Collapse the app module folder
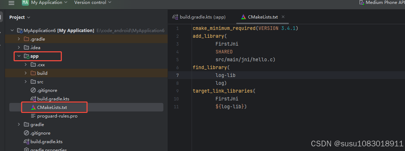 [19, 56]
